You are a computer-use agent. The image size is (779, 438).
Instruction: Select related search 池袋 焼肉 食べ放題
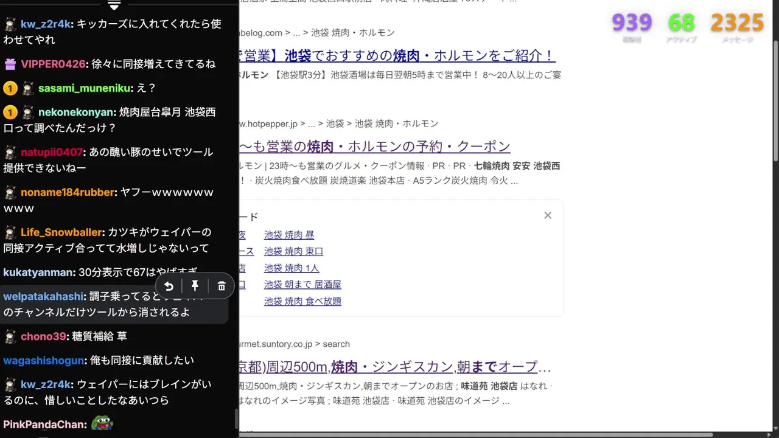pyautogui.click(x=302, y=301)
